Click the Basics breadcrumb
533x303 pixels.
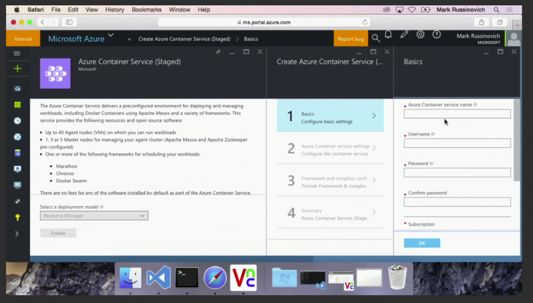(251, 39)
